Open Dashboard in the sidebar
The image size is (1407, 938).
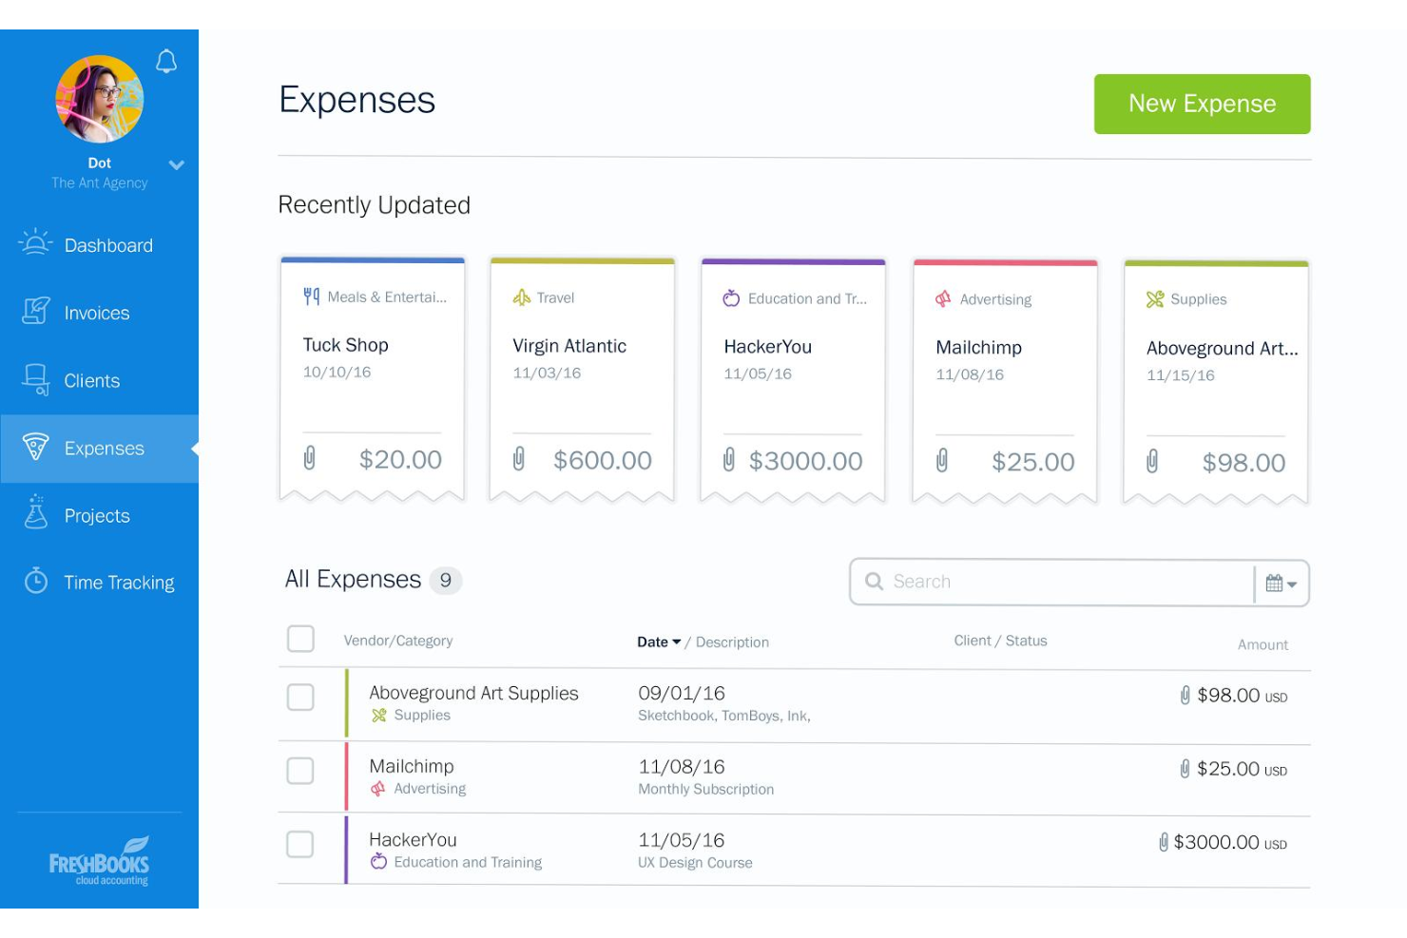99,245
